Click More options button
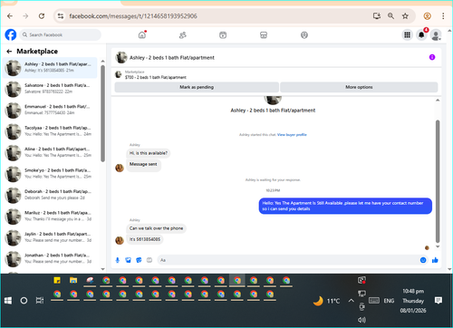The image size is (453, 328). tap(359, 87)
